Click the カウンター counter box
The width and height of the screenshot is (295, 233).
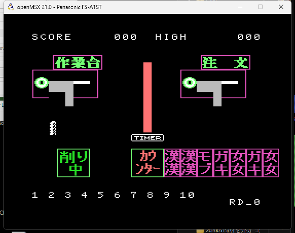147,163
